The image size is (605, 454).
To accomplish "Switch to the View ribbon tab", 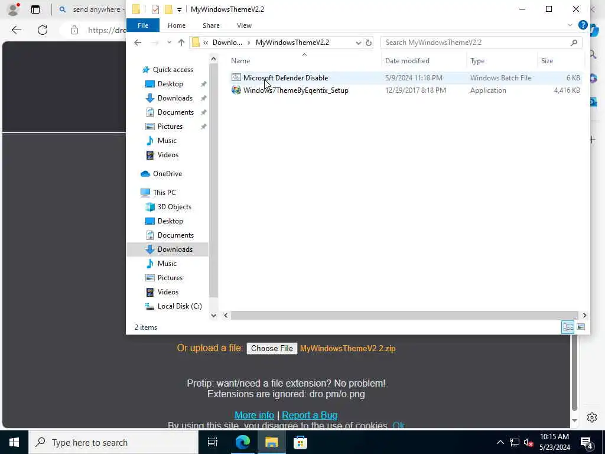I will click(244, 25).
